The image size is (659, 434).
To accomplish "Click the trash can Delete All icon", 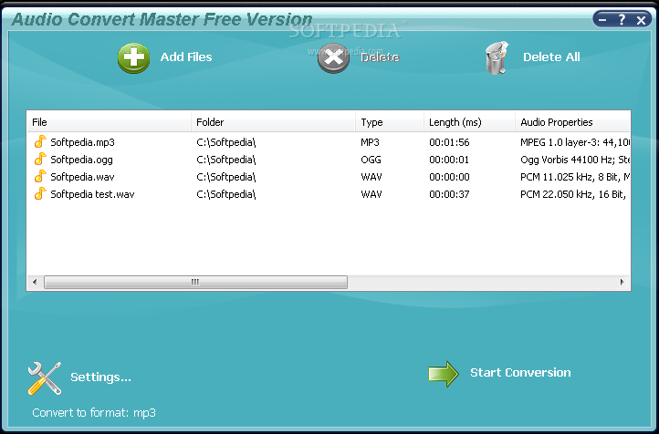I will [497, 58].
